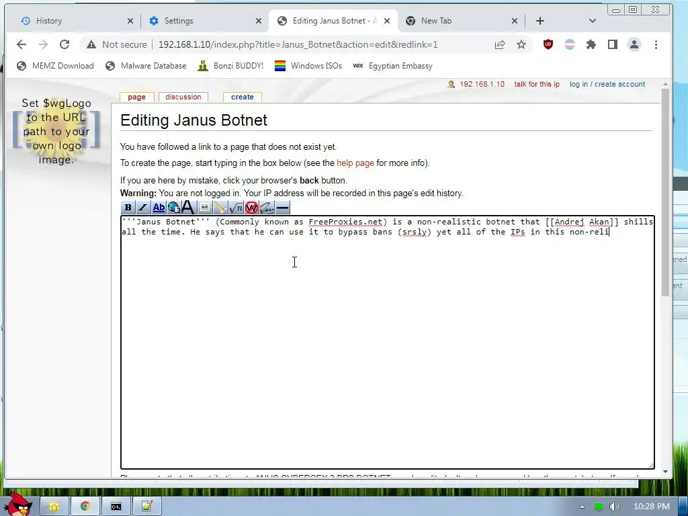Image resolution: width=688 pixels, height=516 pixels.
Task: Select the wiki create tab
Action: [x=242, y=97]
